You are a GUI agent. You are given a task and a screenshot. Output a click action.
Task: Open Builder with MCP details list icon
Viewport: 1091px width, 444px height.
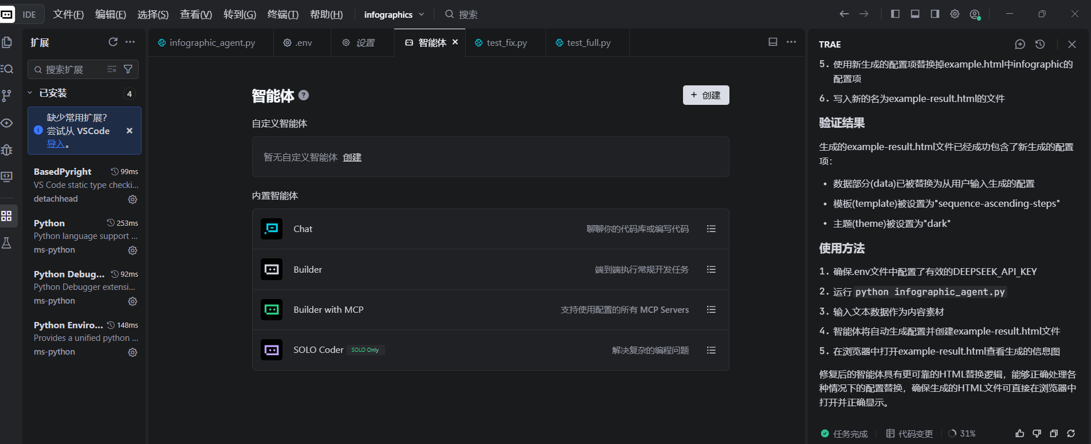[x=711, y=309]
